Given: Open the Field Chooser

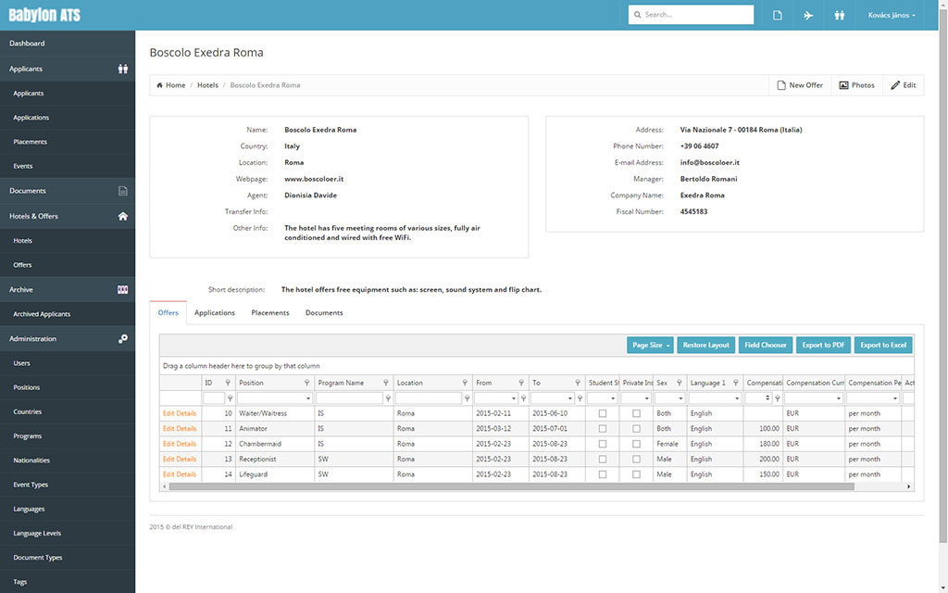Looking at the screenshot, I should 766,346.
